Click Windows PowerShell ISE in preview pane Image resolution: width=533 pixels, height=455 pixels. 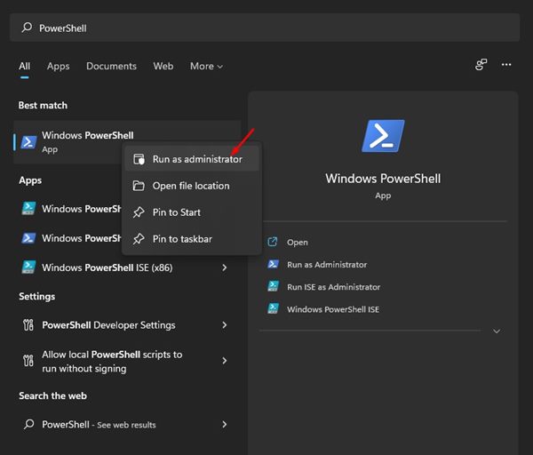333,309
